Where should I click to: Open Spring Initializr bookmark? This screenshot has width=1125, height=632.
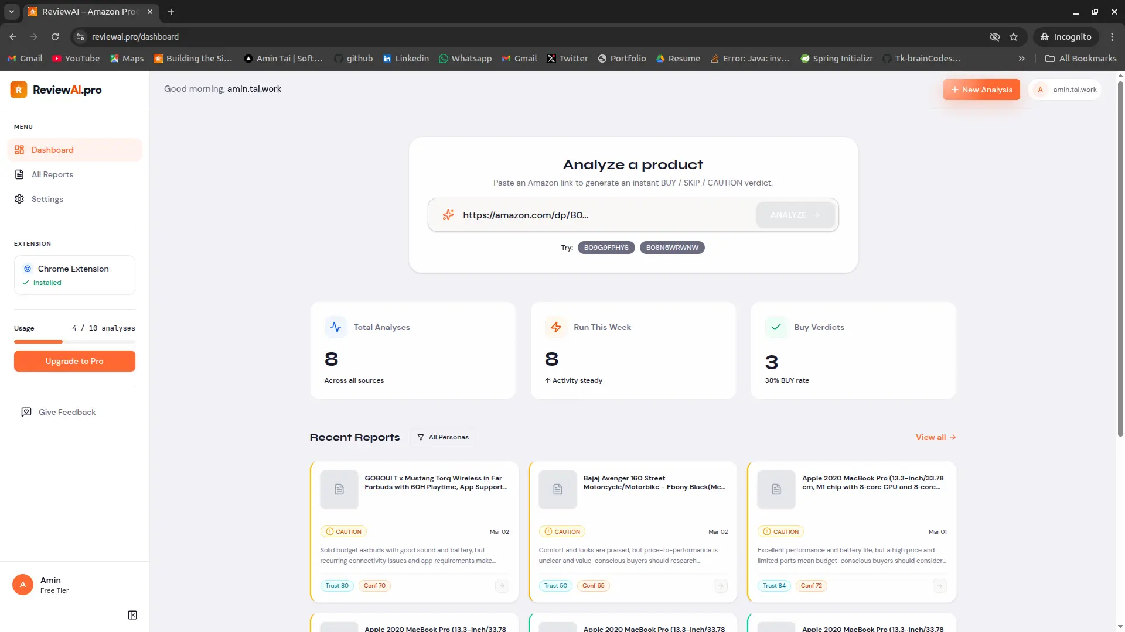point(837,59)
